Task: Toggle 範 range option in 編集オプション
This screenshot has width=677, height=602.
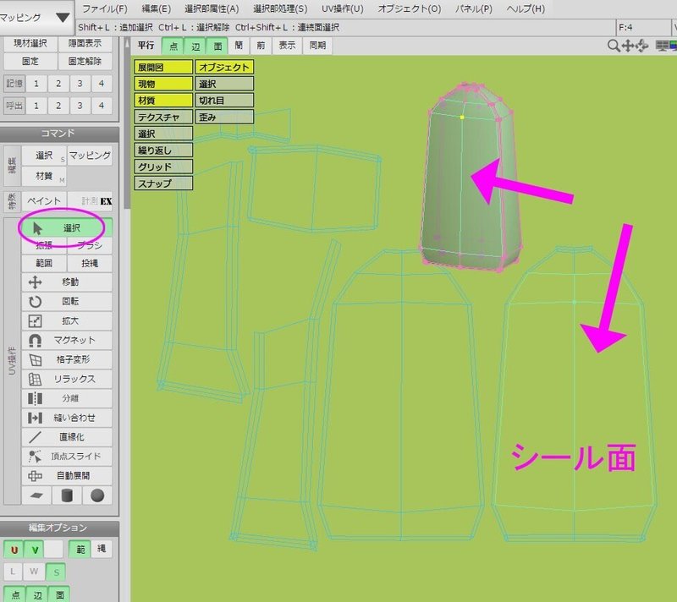Action: [80, 550]
